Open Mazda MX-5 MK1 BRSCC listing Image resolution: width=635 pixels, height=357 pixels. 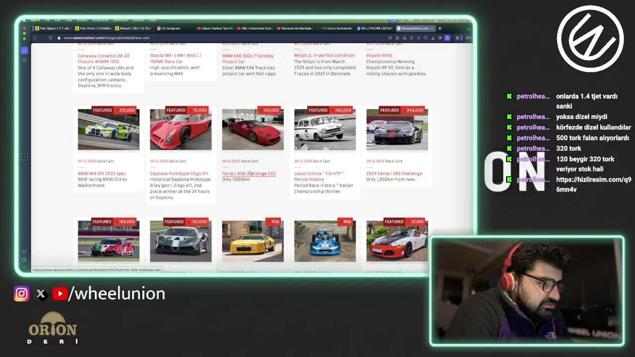[176, 59]
